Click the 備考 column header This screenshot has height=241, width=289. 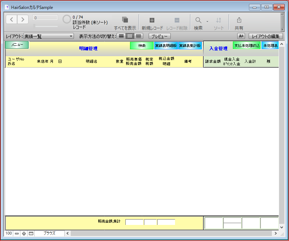[x=188, y=62]
